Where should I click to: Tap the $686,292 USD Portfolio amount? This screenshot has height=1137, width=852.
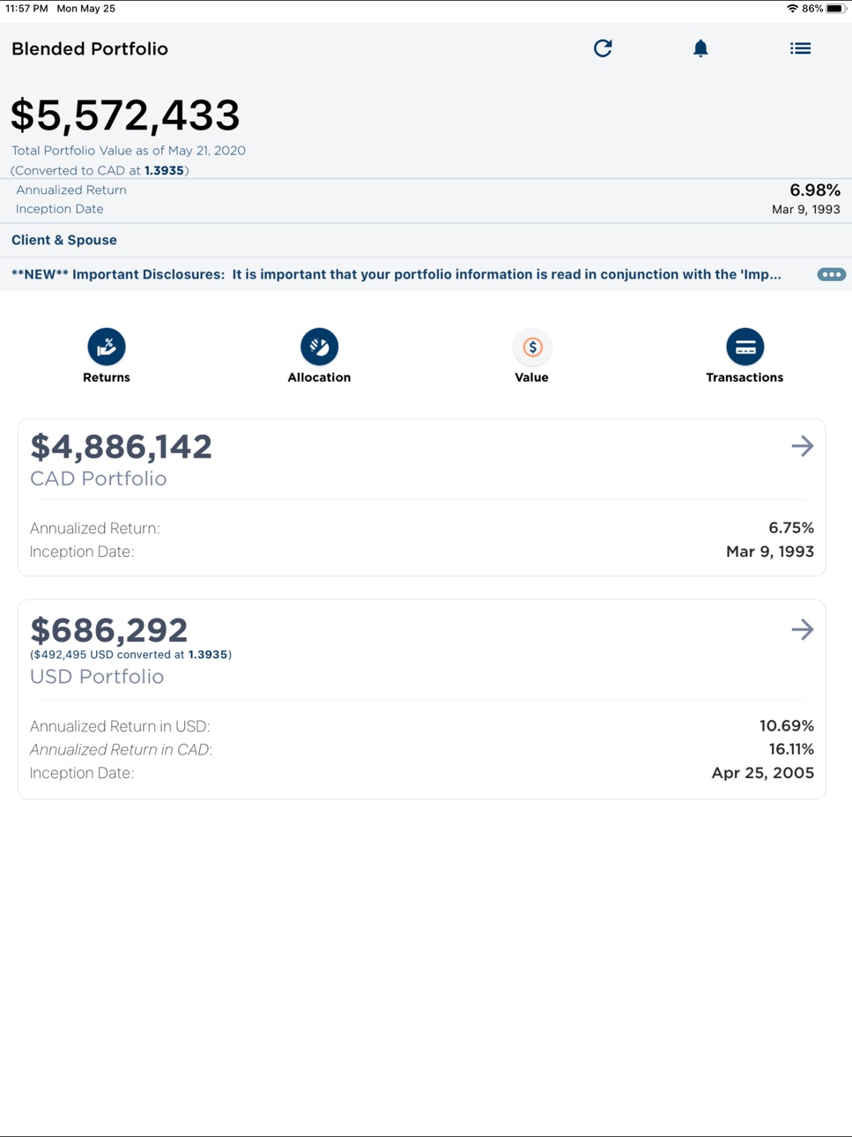click(x=108, y=630)
